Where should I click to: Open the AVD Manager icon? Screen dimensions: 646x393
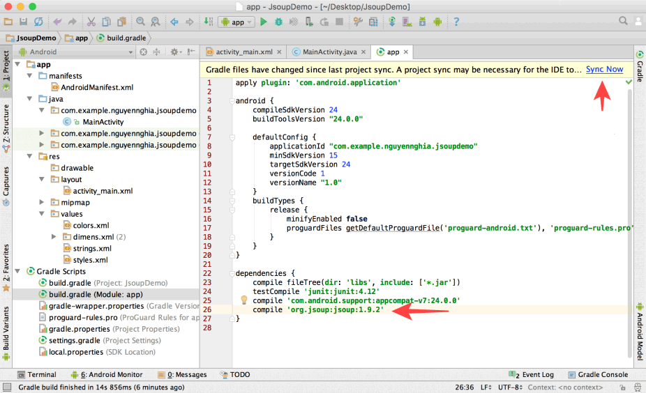[407, 22]
